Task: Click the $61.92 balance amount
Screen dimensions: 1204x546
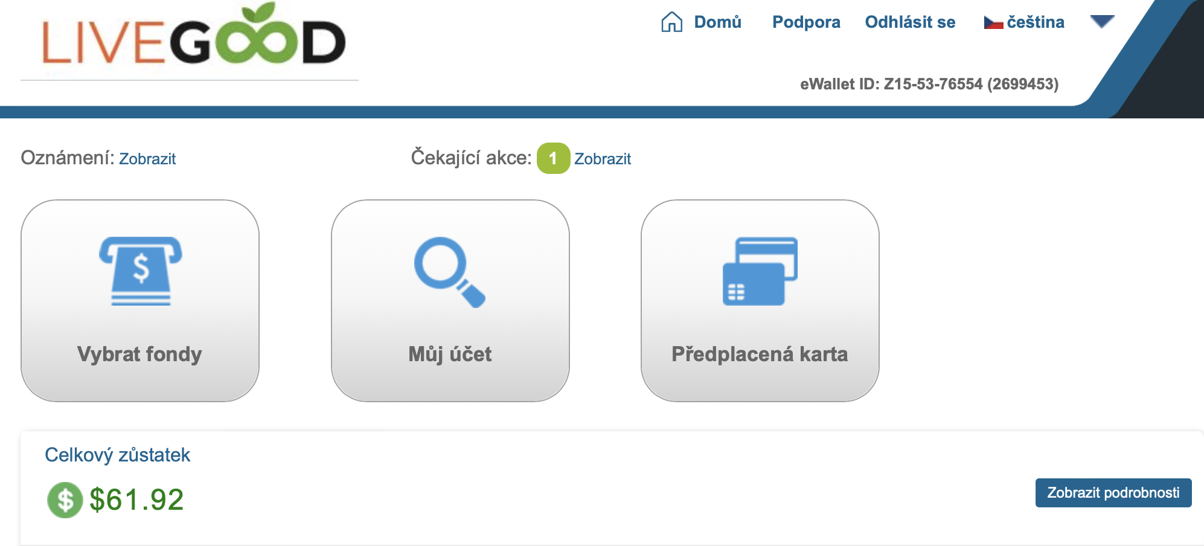Action: click(136, 500)
